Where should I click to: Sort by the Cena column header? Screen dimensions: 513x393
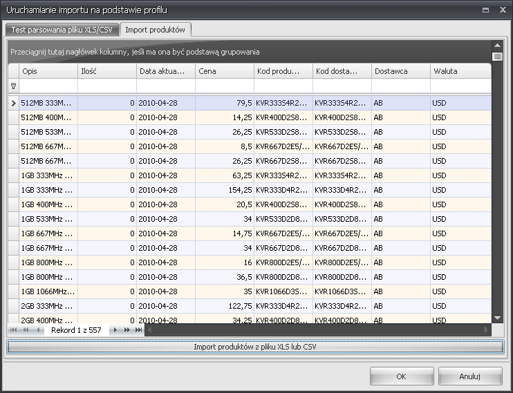coord(225,71)
